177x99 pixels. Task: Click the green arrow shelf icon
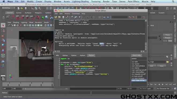point(42,17)
